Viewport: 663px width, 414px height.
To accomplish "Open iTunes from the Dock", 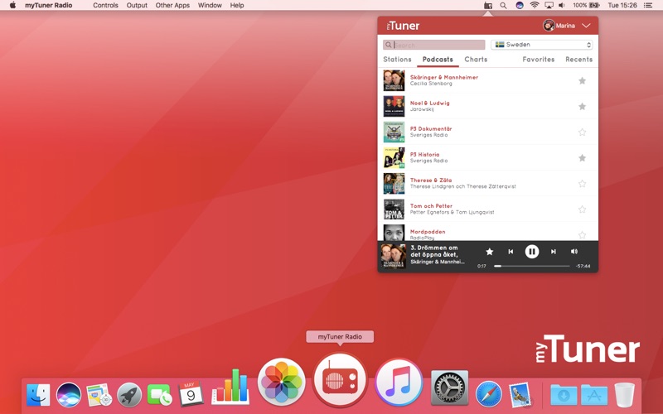I will tap(399, 383).
